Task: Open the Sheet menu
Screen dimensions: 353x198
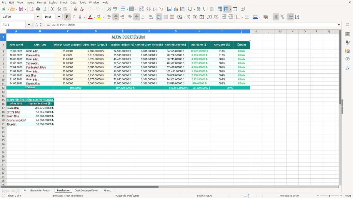Action: [64, 2]
